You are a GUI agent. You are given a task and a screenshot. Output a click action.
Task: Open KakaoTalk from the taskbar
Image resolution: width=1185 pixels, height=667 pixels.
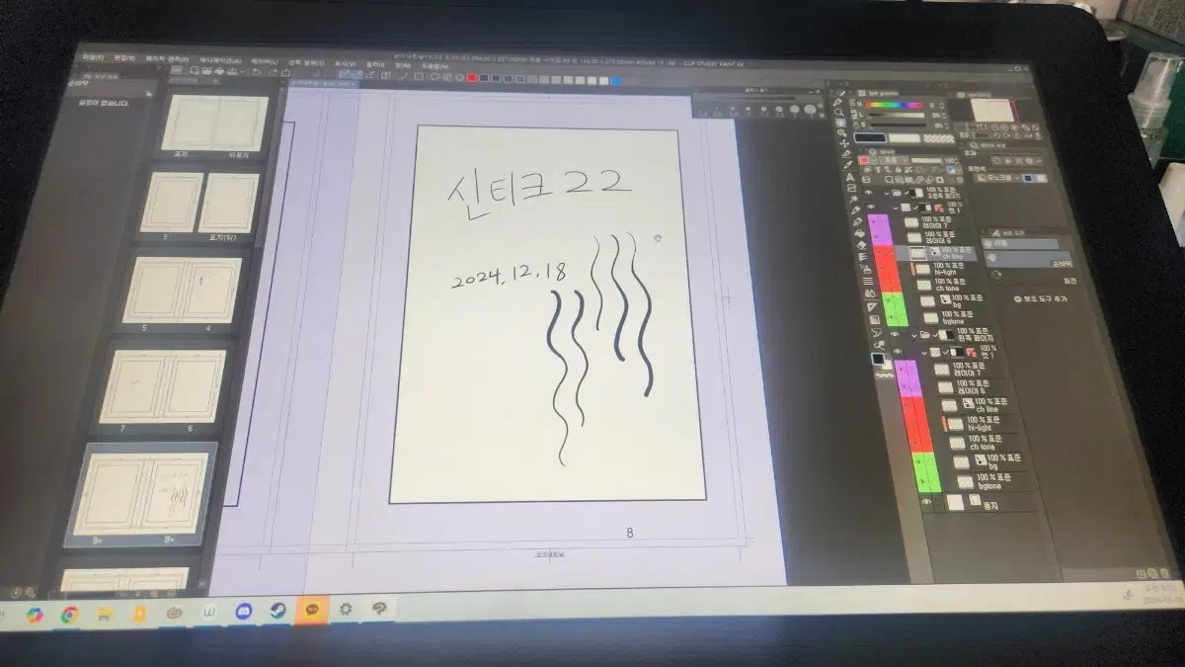312,609
